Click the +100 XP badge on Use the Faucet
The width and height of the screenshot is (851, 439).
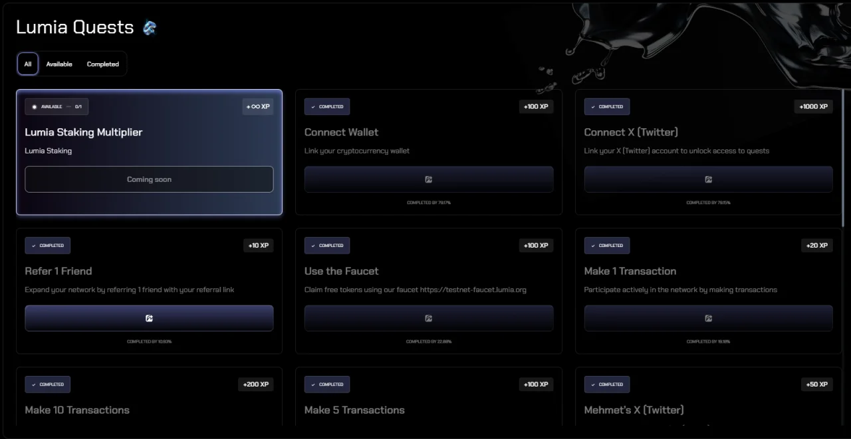(536, 245)
